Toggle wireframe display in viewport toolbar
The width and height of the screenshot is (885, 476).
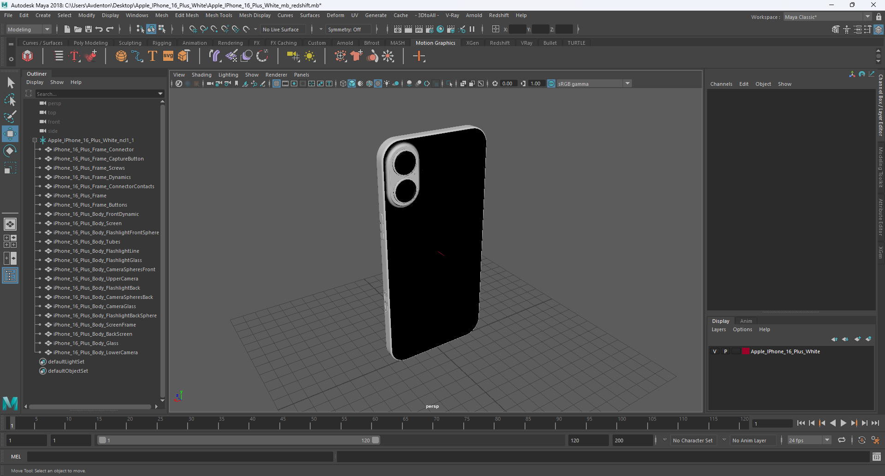point(343,83)
